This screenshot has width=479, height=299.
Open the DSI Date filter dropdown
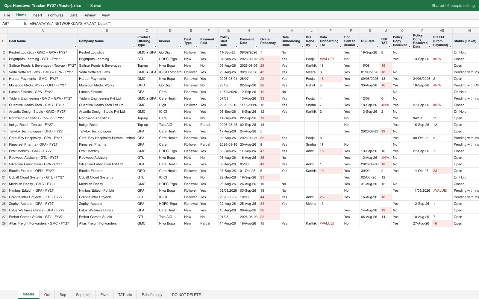click(378, 46)
